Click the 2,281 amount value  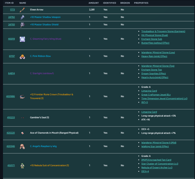pyautogui.click(x=92, y=10)
